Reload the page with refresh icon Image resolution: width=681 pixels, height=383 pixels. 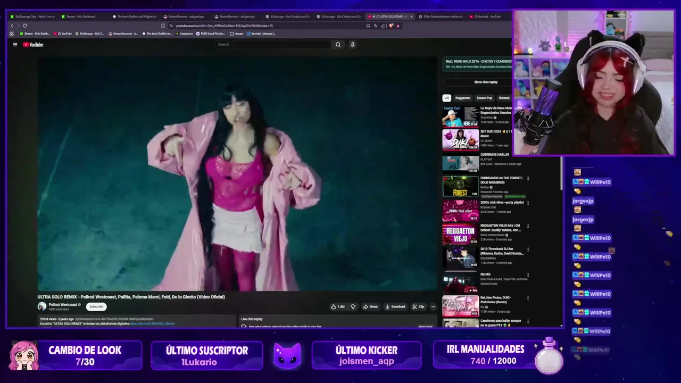tap(24, 26)
